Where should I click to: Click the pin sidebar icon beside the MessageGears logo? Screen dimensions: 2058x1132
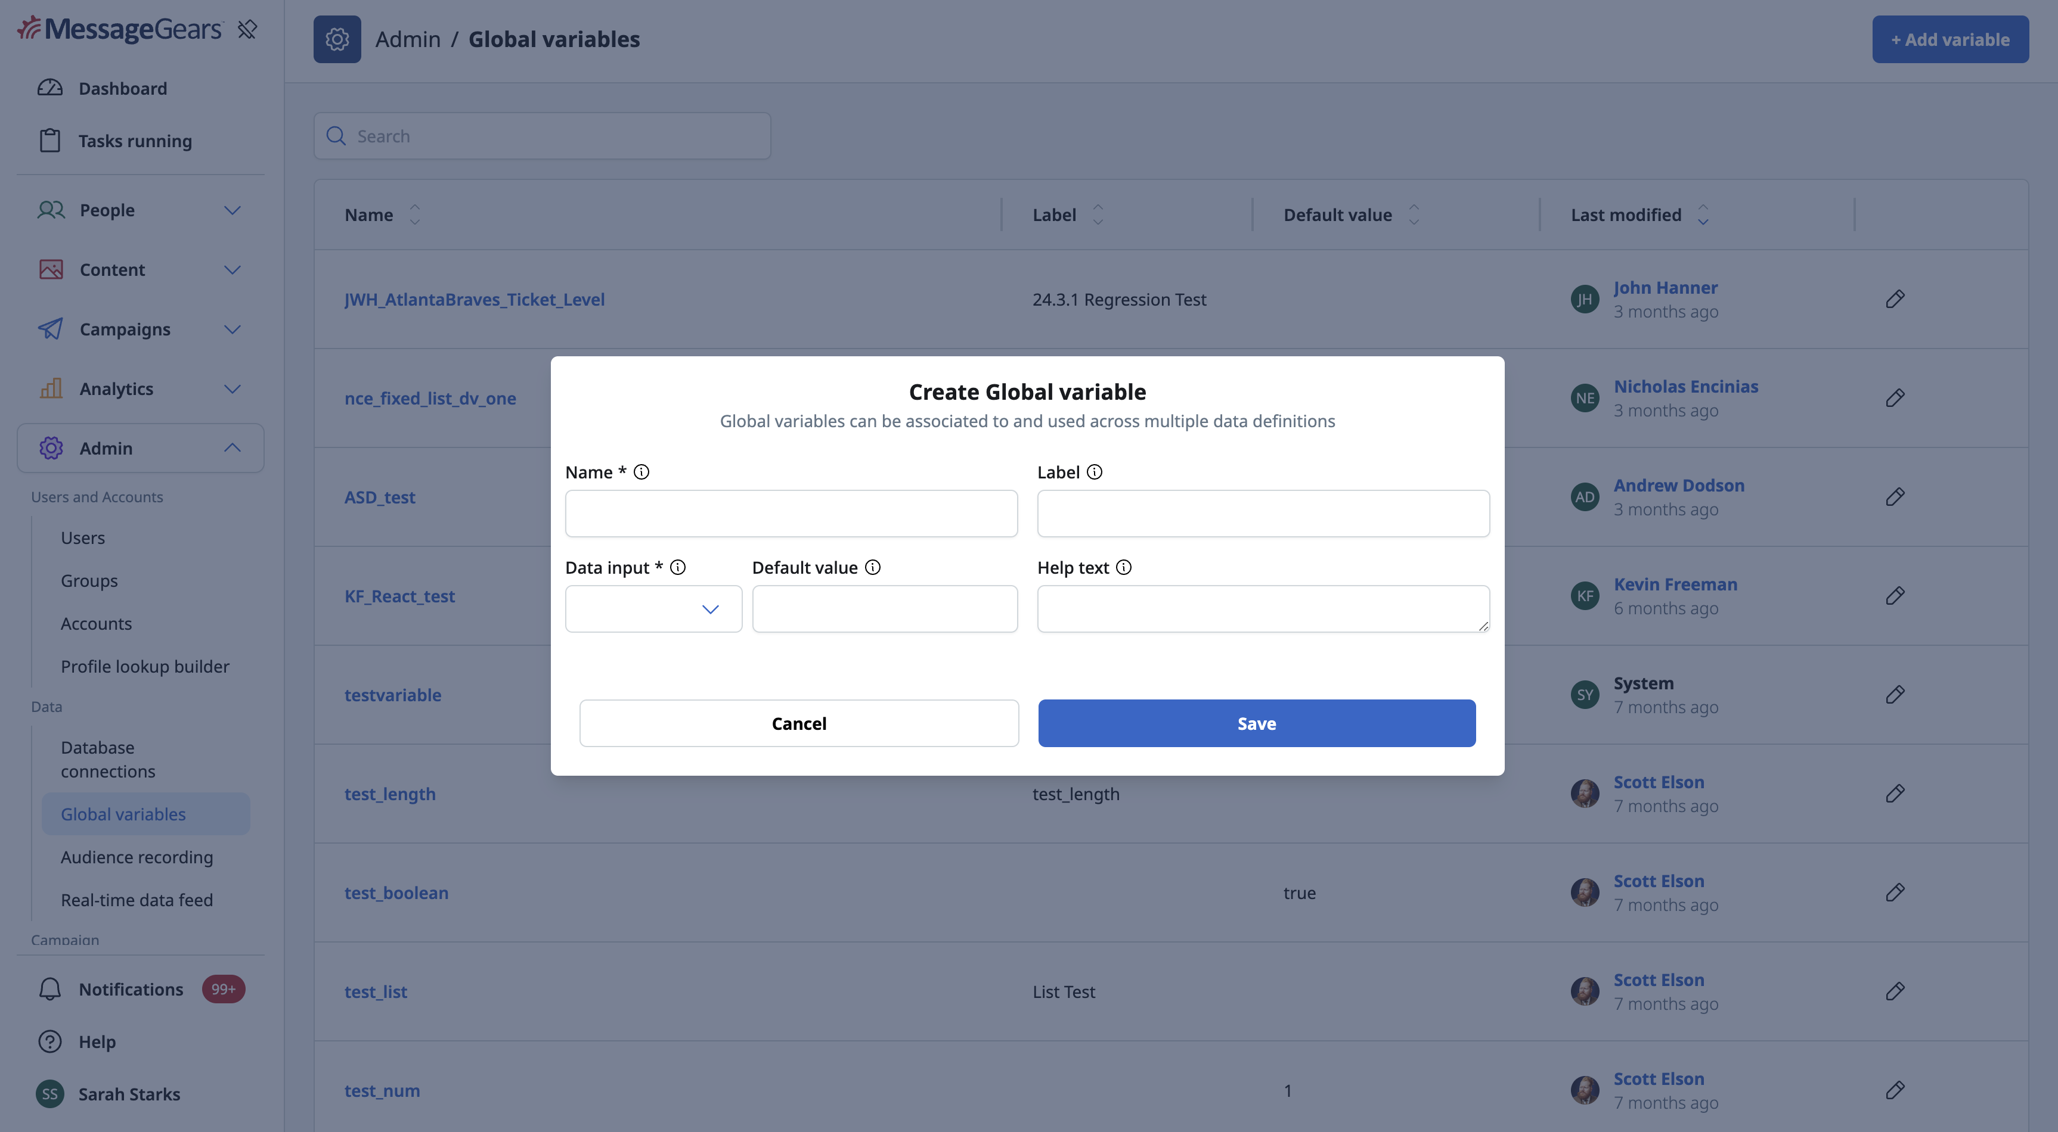(x=247, y=30)
